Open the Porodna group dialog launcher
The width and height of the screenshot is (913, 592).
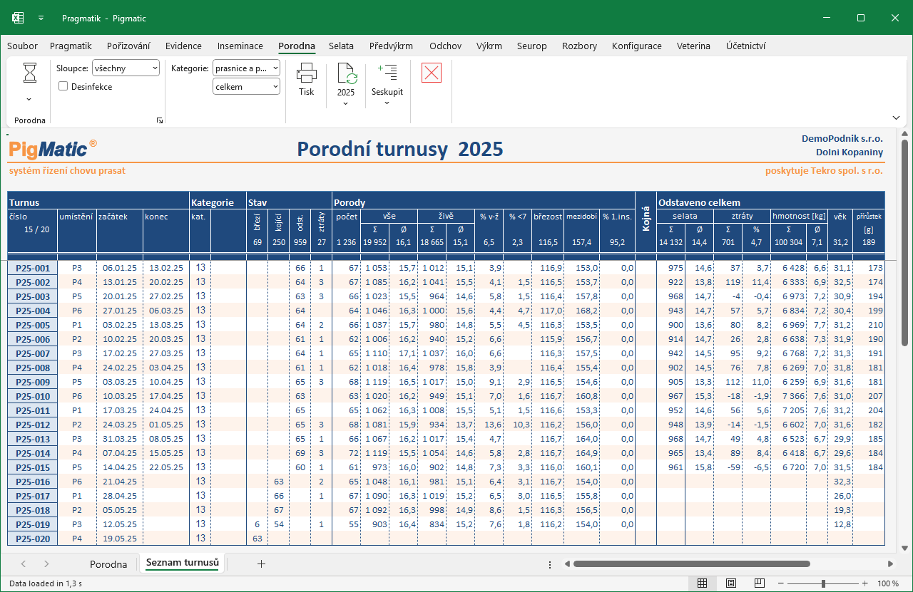160,120
